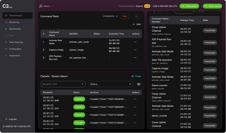Screen dimensions: 226x133
Task: Arm the command stack
Action: [125, 16]
